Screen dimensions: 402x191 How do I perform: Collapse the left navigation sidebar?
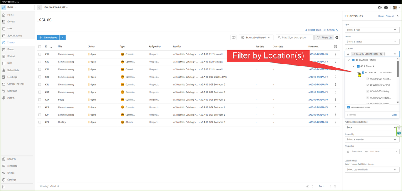click(x=4, y=187)
